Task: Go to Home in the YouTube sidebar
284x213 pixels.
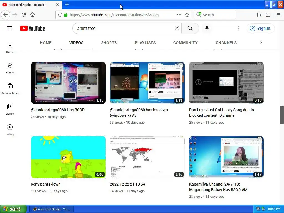Action: coord(10,48)
